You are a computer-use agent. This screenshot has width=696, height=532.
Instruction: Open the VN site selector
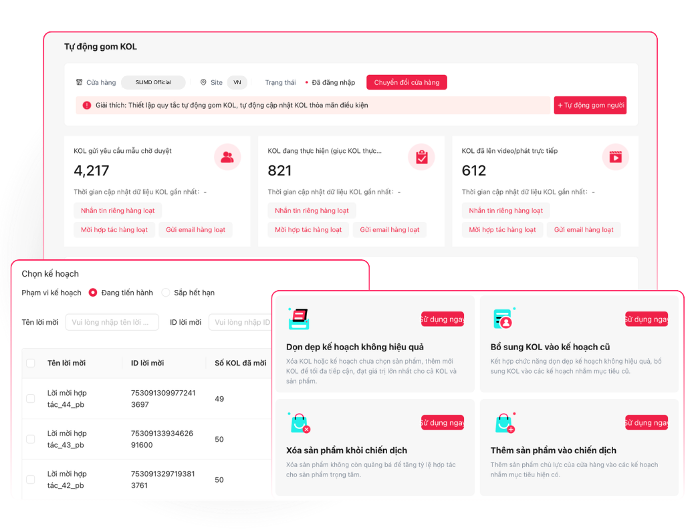237,82
